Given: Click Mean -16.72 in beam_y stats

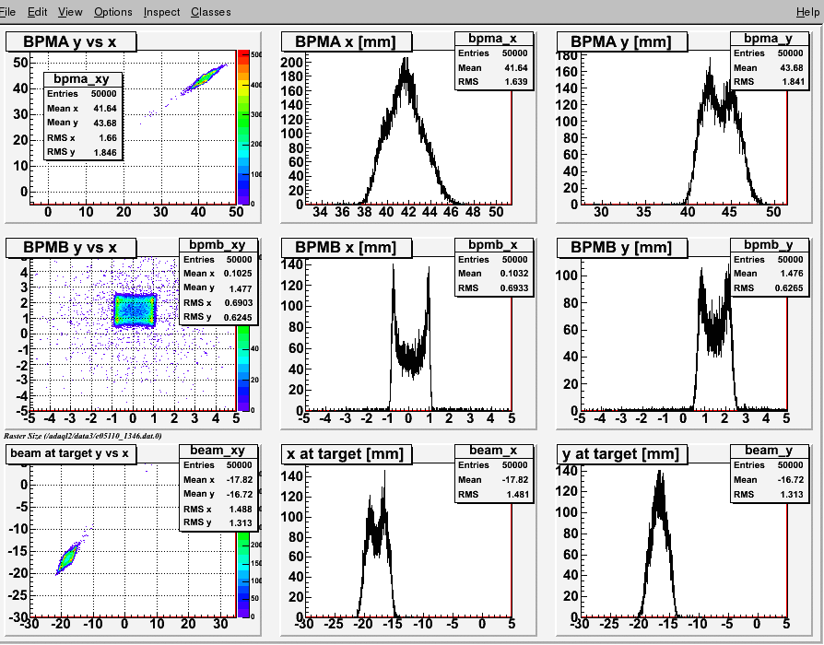Looking at the screenshot, I should [x=769, y=479].
